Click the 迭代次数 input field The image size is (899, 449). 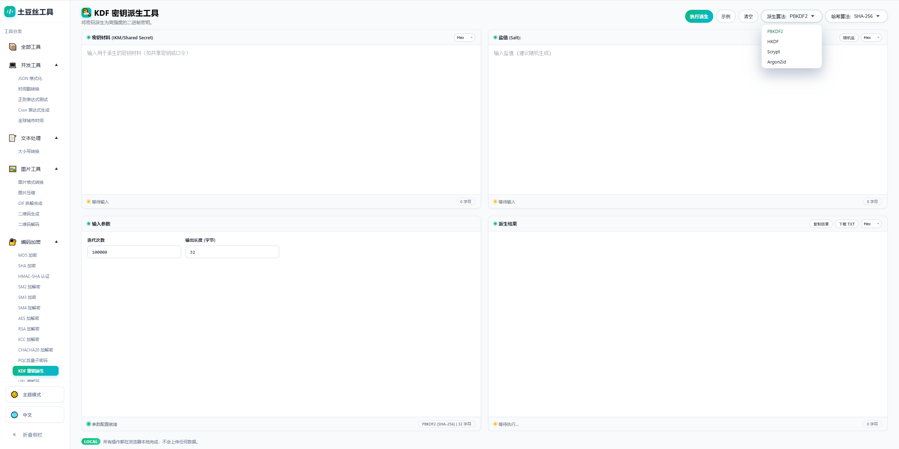[x=134, y=252]
